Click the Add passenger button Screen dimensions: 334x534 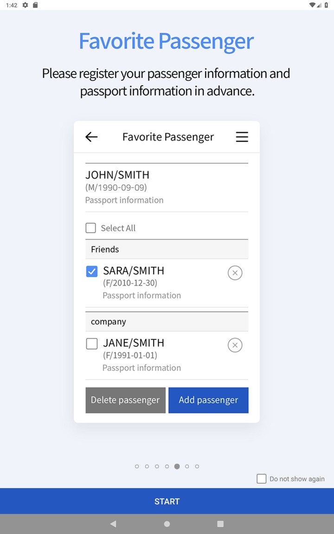pos(208,400)
